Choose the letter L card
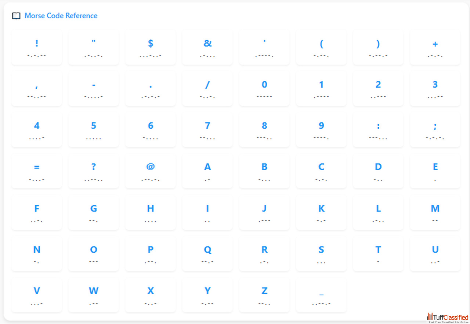This screenshot has width=470, height=324. pyautogui.click(x=378, y=213)
